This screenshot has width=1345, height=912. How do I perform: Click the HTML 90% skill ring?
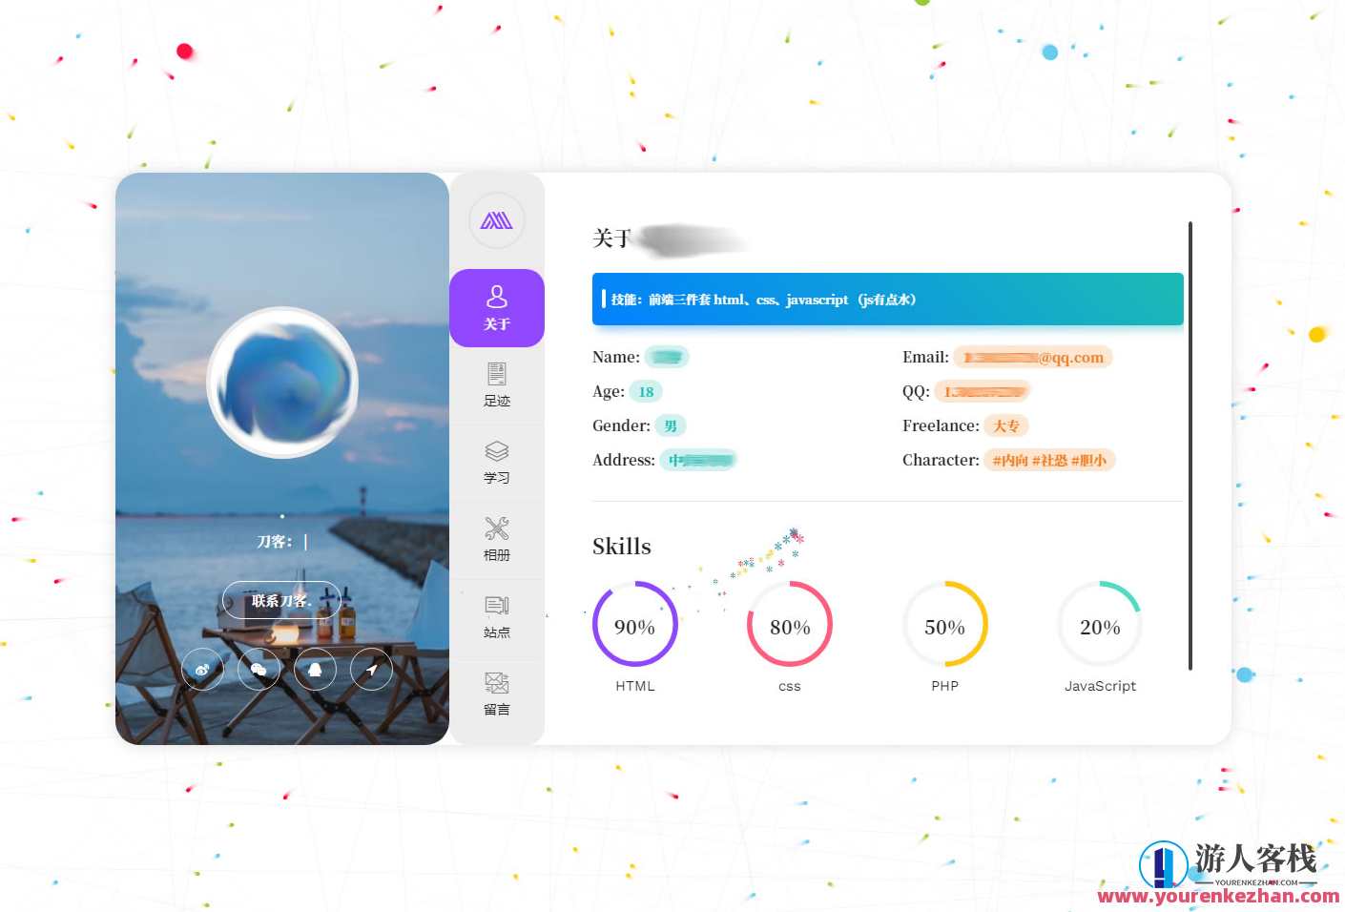pos(634,625)
